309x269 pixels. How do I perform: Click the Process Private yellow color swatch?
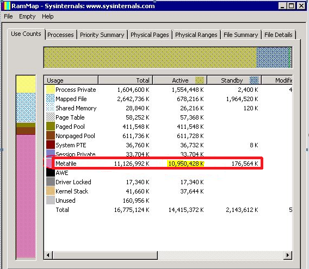click(51, 90)
